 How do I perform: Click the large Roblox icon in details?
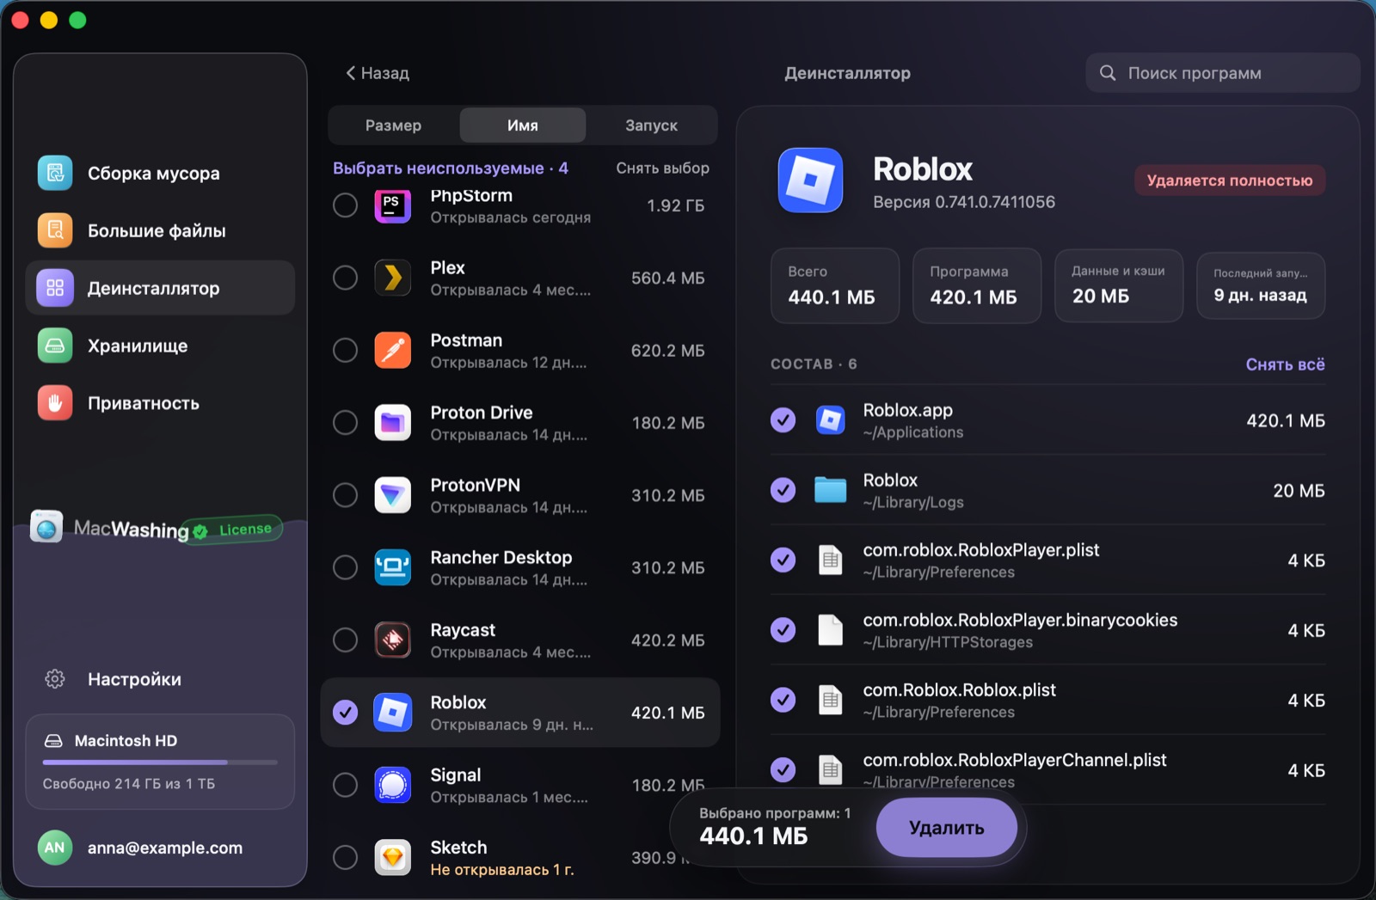810,181
